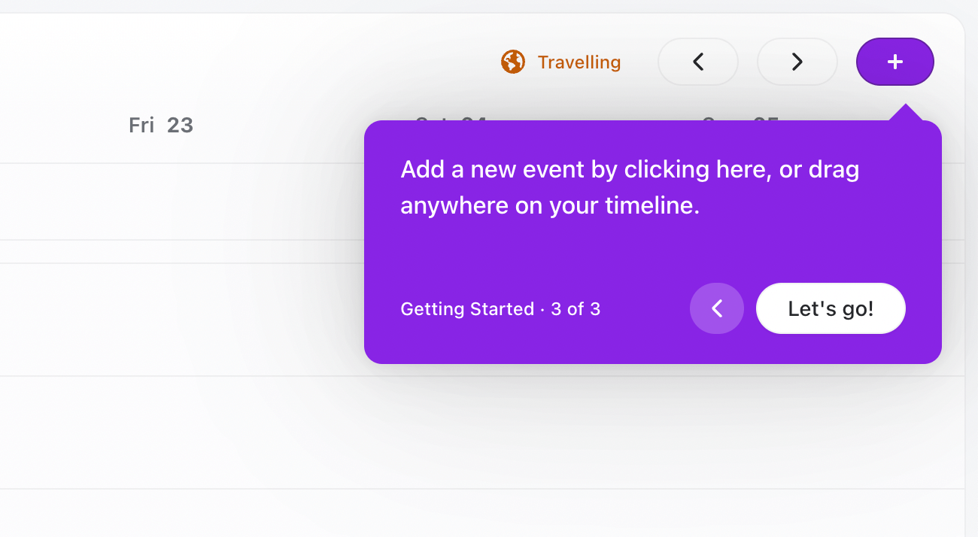This screenshot has width=978, height=537.
Task: Click the tooltip's add-event instruction text
Action: [630, 187]
